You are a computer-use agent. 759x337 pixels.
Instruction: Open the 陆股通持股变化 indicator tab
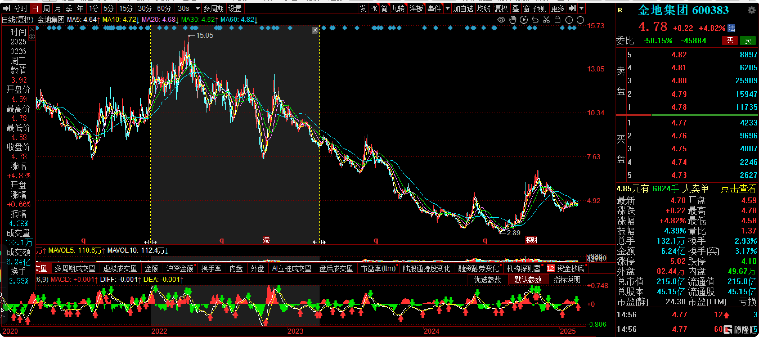click(426, 268)
